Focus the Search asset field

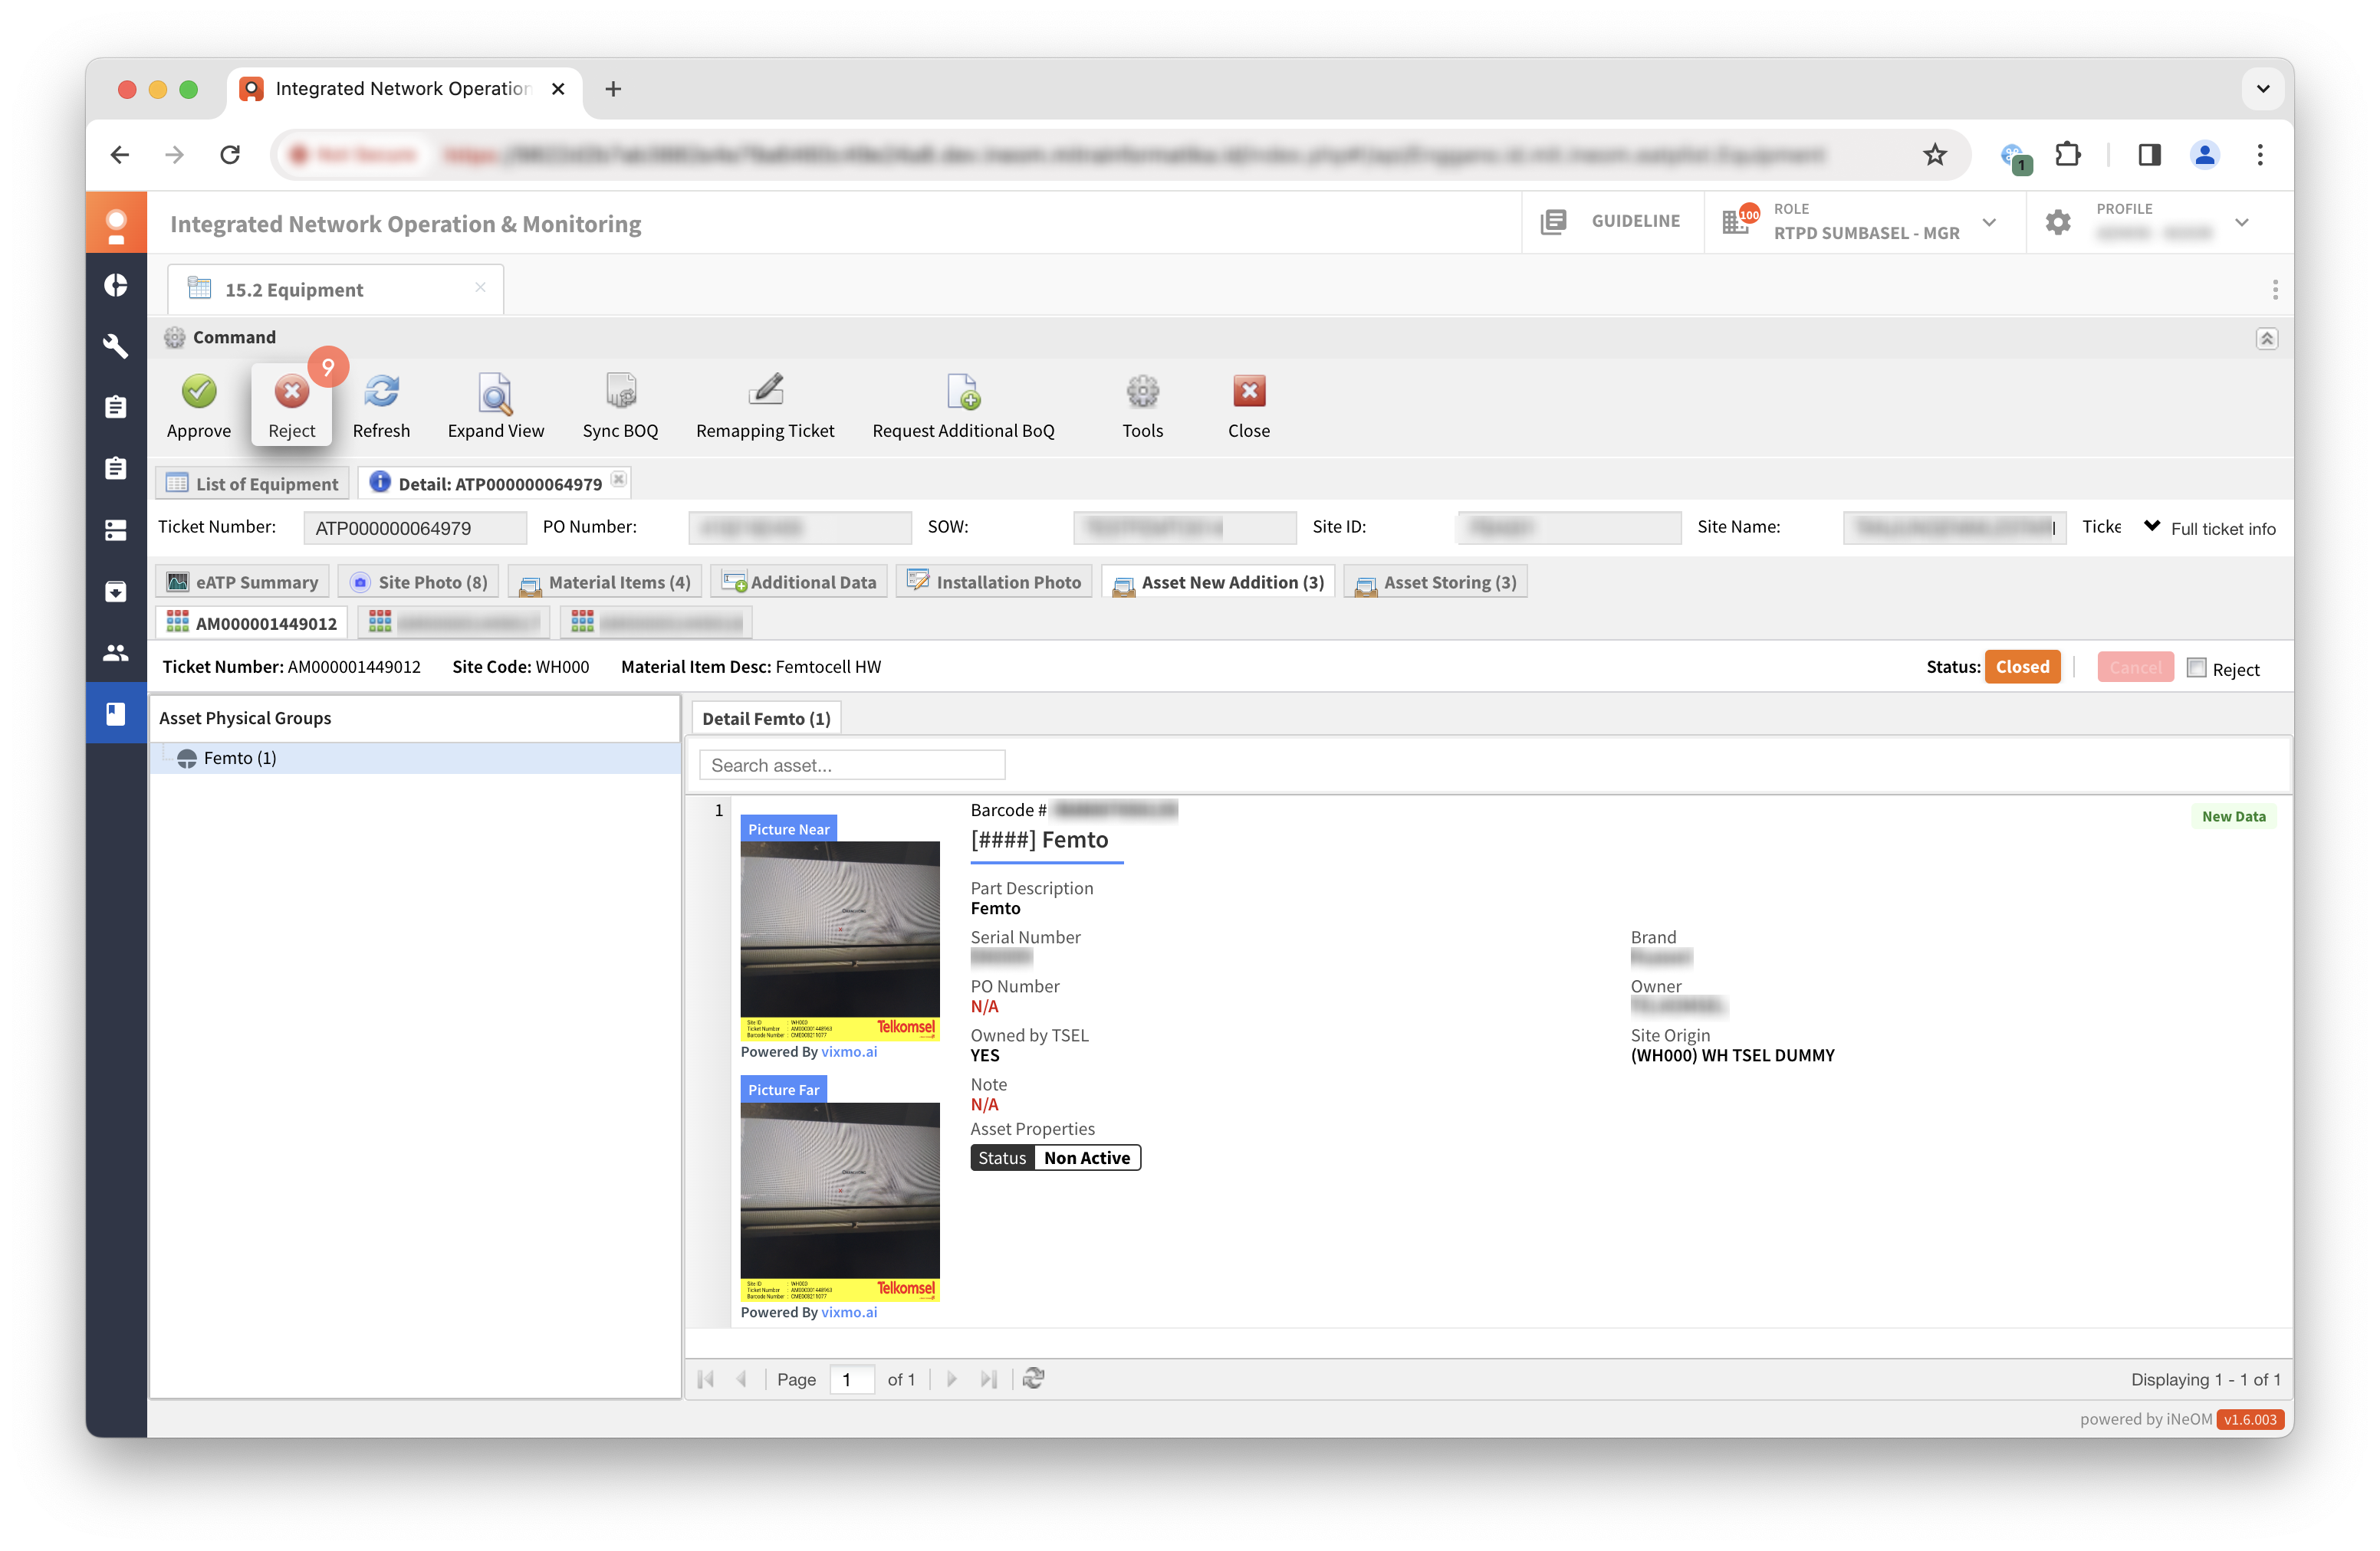pos(852,766)
